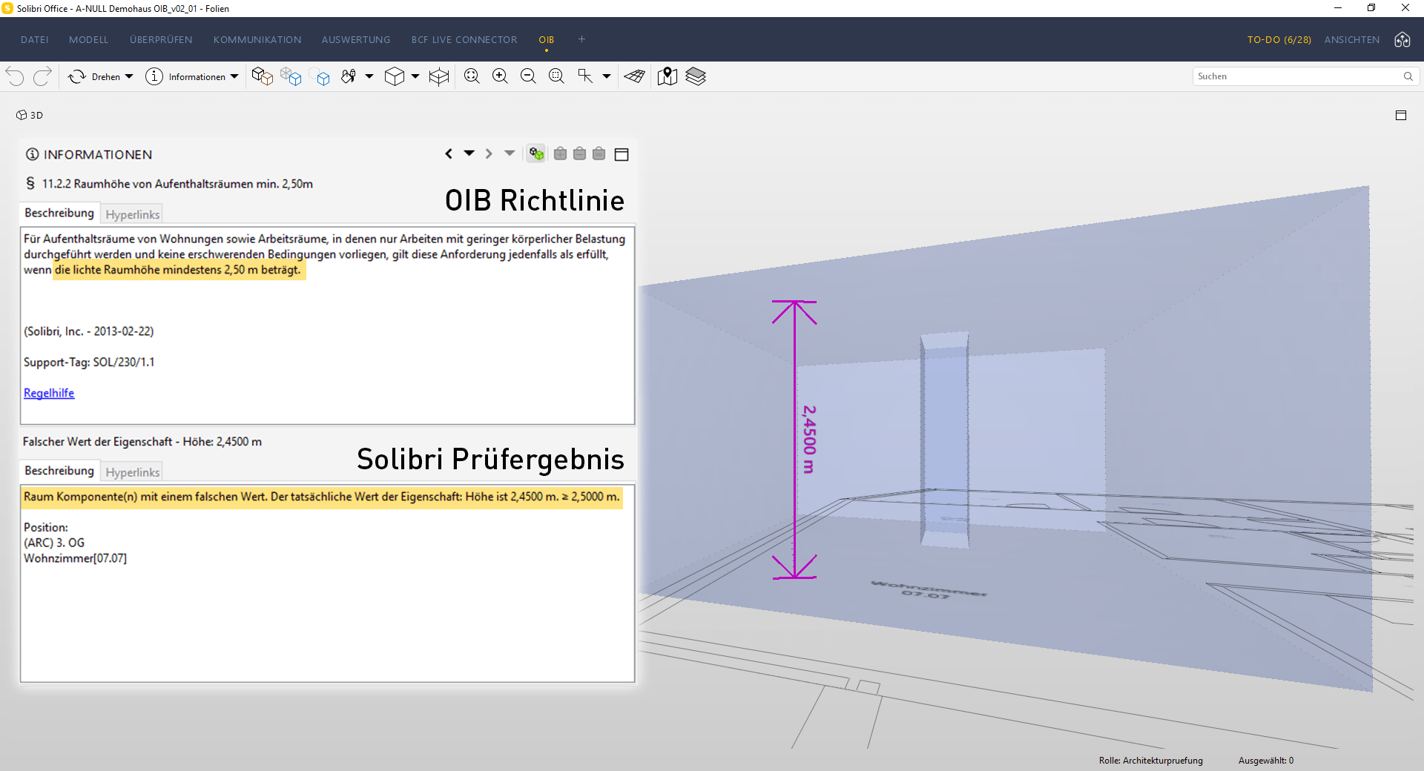Maximize the Informationen panel

point(622,154)
